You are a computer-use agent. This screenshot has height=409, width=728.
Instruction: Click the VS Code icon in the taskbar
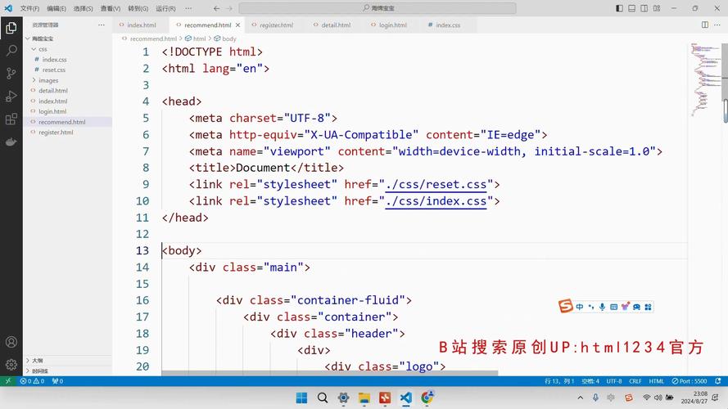[x=406, y=398]
